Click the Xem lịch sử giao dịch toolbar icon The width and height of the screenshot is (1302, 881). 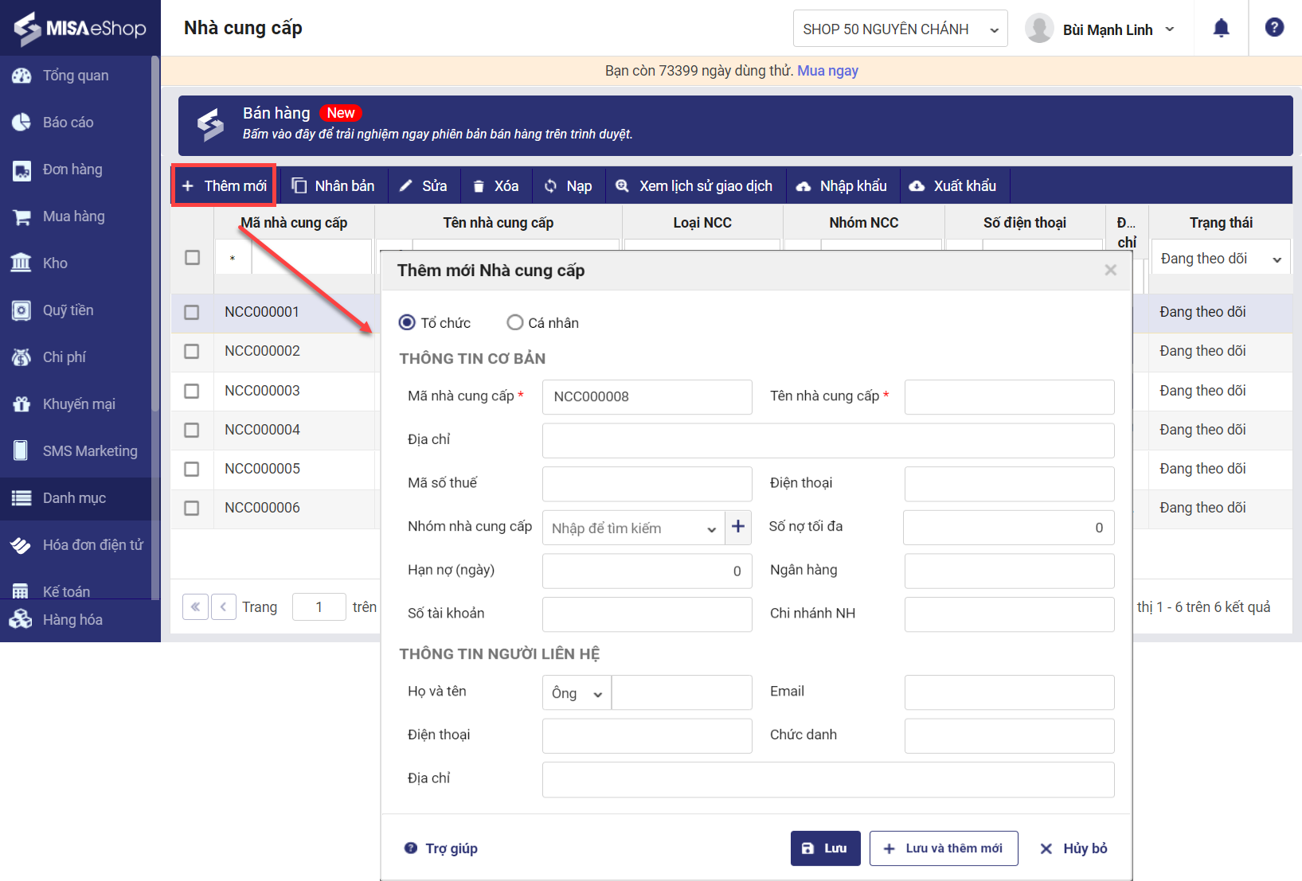[623, 186]
